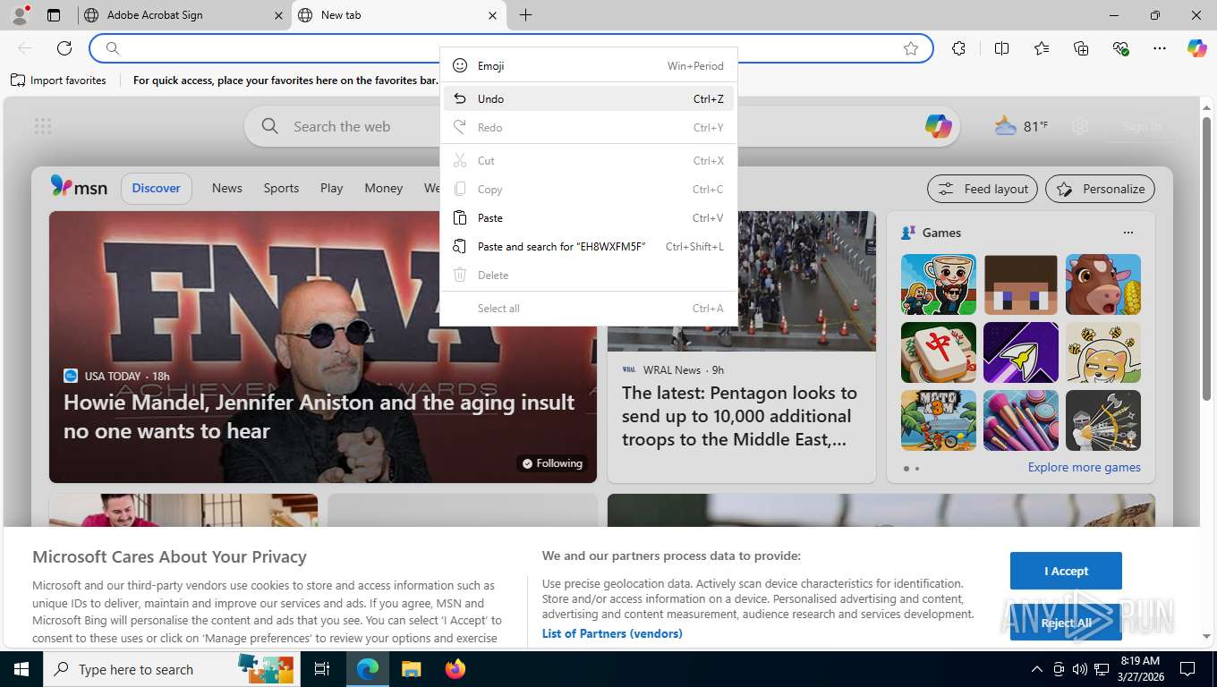The image size is (1217, 687).
Task: Close the New tab tab
Action: (492, 15)
